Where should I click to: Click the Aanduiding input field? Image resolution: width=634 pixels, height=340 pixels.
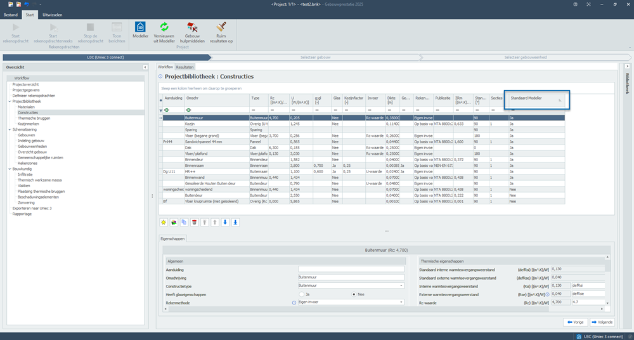[351, 269]
